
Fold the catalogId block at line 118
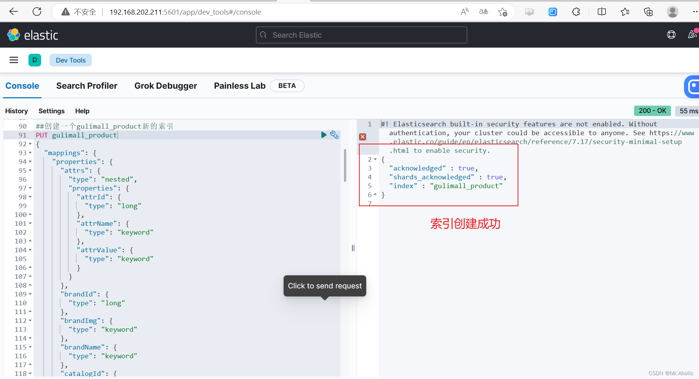[x=30, y=374]
